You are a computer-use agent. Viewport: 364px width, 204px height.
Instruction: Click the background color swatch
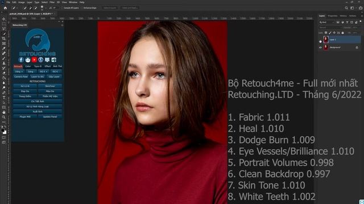pos(5,133)
